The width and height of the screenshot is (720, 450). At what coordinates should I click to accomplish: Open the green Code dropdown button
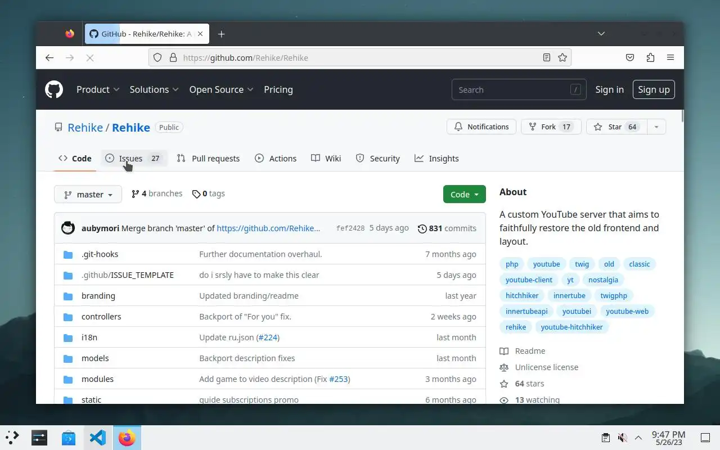click(x=464, y=194)
